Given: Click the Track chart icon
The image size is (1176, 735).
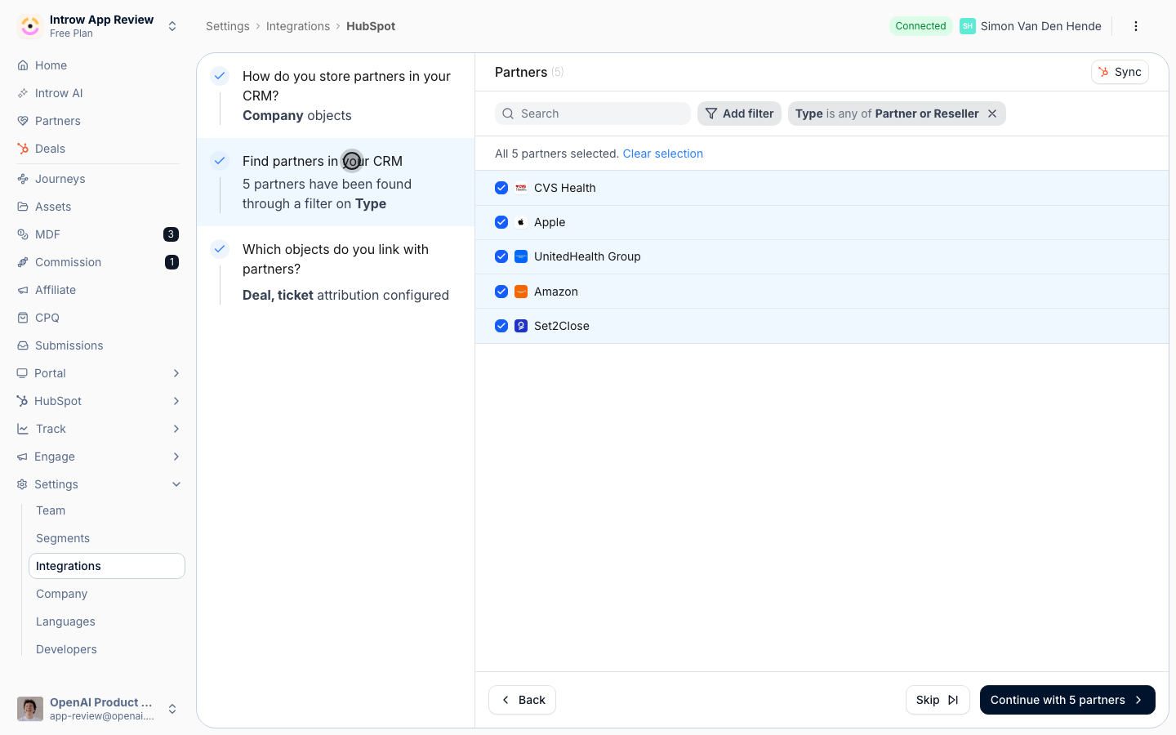Looking at the screenshot, I should (x=23, y=429).
